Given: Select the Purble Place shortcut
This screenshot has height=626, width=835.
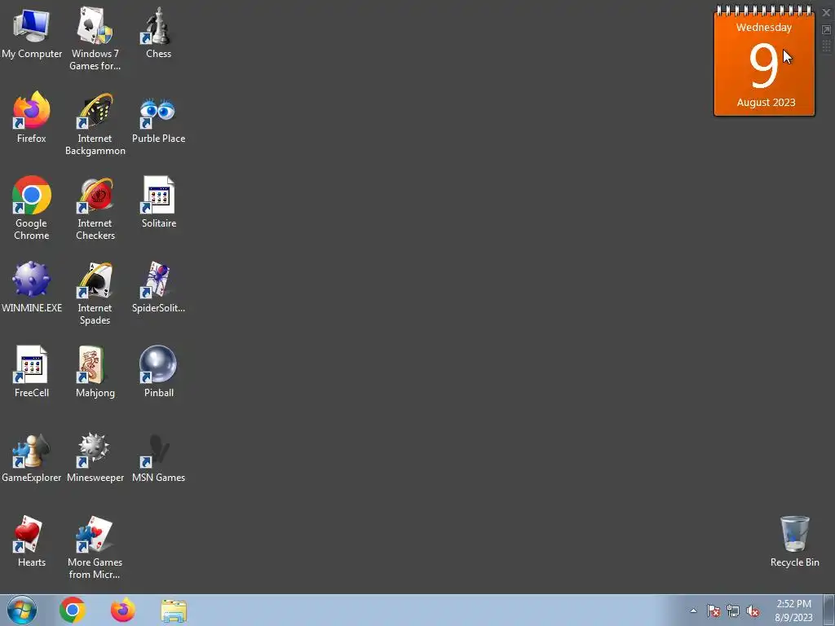Looking at the screenshot, I should pos(158,121).
